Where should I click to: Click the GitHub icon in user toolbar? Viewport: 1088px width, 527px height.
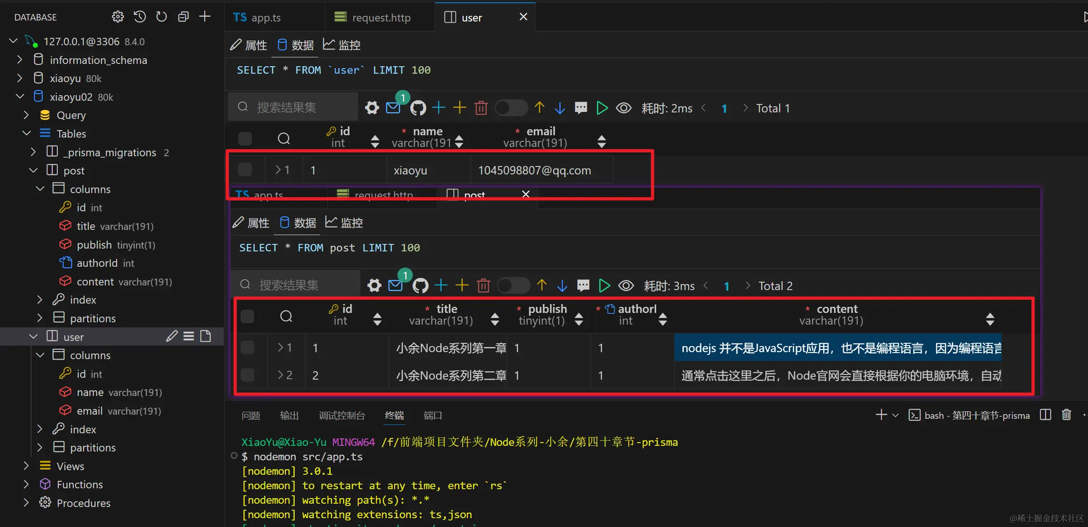[x=418, y=108]
